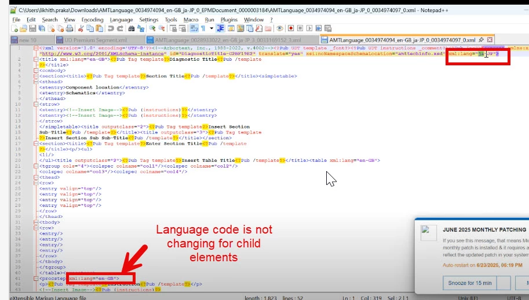The width and height of the screenshot is (529, 300).
Task: Click the New file toolbar icon
Action: [x=14, y=28]
